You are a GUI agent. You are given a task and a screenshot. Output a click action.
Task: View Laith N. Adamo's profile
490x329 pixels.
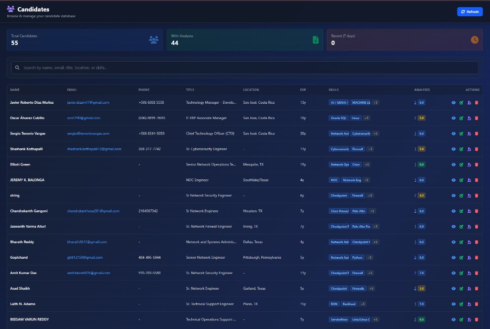[x=454, y=304]
